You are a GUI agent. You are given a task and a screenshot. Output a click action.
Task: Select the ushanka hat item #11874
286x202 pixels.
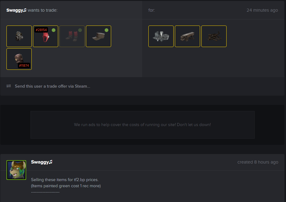19,59
